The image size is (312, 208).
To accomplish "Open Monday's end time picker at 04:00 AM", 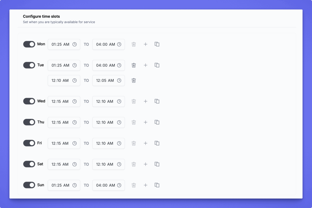I will point(108,44).
